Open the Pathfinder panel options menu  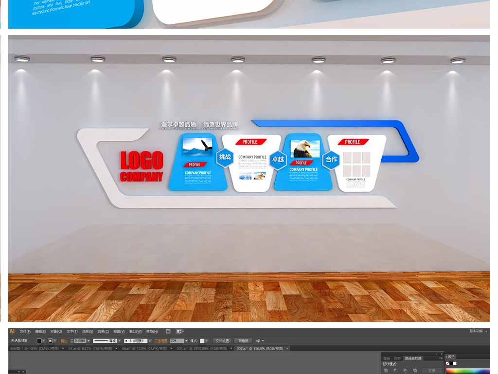pyautogui.click(x=442, y=358)
